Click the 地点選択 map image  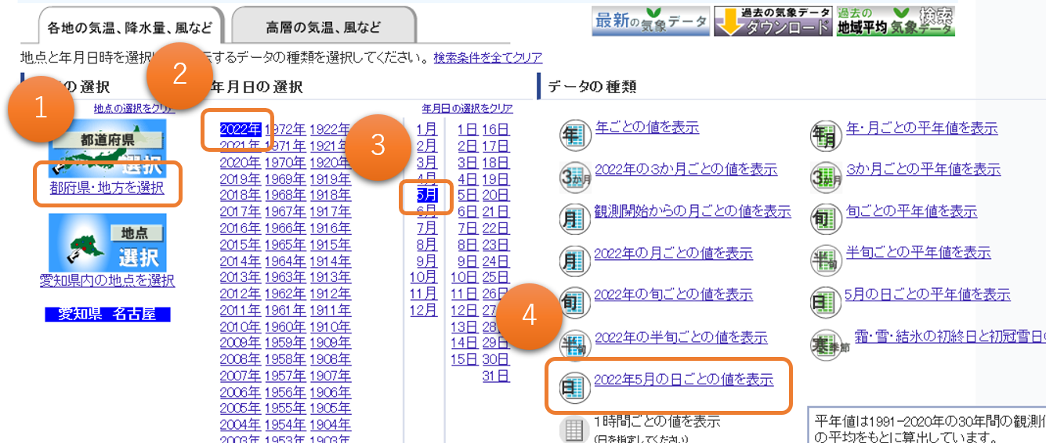point(107,243)
